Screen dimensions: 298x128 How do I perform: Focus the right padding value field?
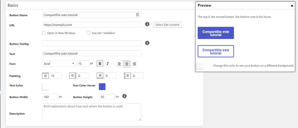pos(83,76)
